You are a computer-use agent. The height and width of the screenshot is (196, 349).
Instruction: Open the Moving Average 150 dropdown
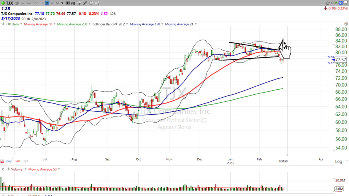(x=162, y=24)
